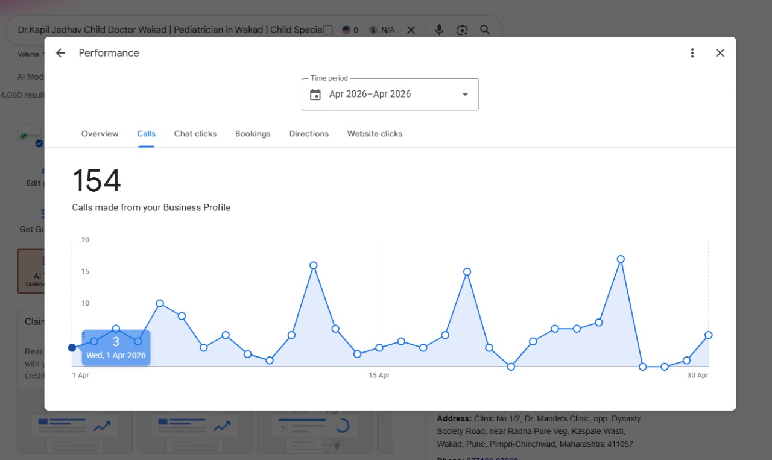Go back using the Performance arrow
The height and width of the screenshot is (460, 772).
pos(60,53)
